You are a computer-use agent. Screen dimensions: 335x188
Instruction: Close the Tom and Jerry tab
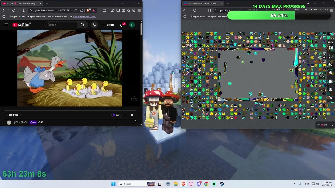(40, 3)
